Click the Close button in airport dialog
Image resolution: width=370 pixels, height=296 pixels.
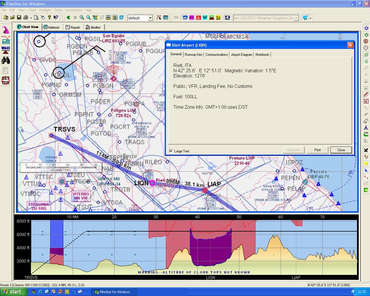pos(341,150)
